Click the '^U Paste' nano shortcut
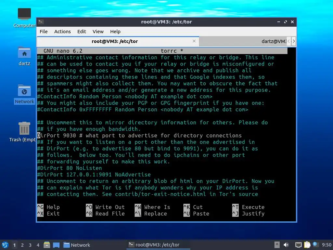This screenshot has height=250, width=333. tap(196, 214)
